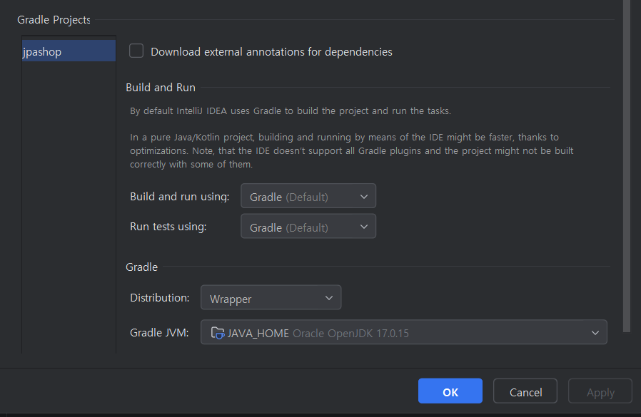
Task: Click the 'Gradle JVM:' field label
Action: click(159, 333)
